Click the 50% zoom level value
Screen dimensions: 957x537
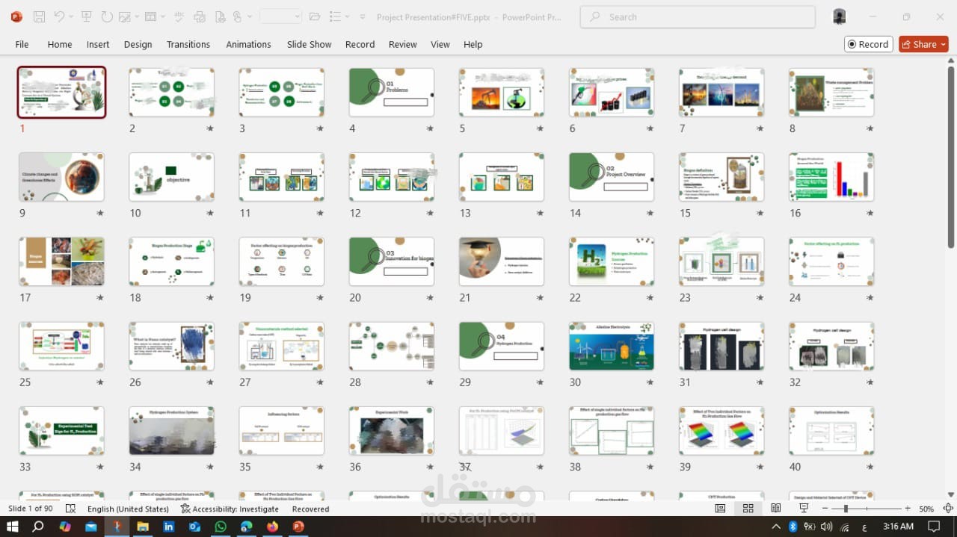tap(926, 509)
